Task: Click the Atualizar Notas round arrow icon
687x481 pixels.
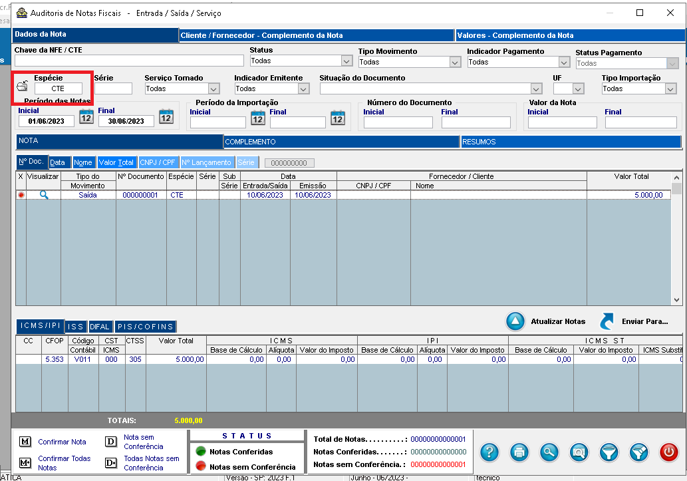Action: tap(516, 321)
